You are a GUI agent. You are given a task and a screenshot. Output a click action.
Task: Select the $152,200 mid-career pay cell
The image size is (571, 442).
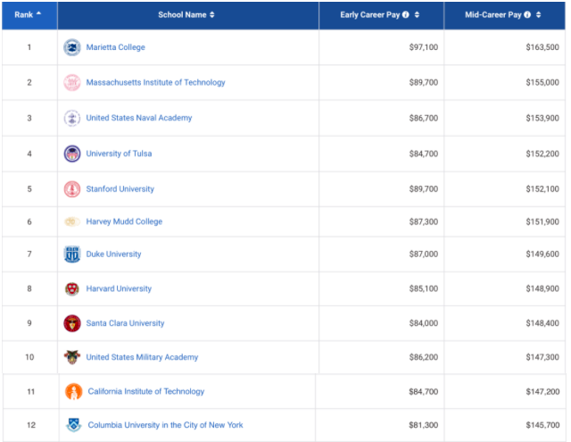[x=505, y=154]
